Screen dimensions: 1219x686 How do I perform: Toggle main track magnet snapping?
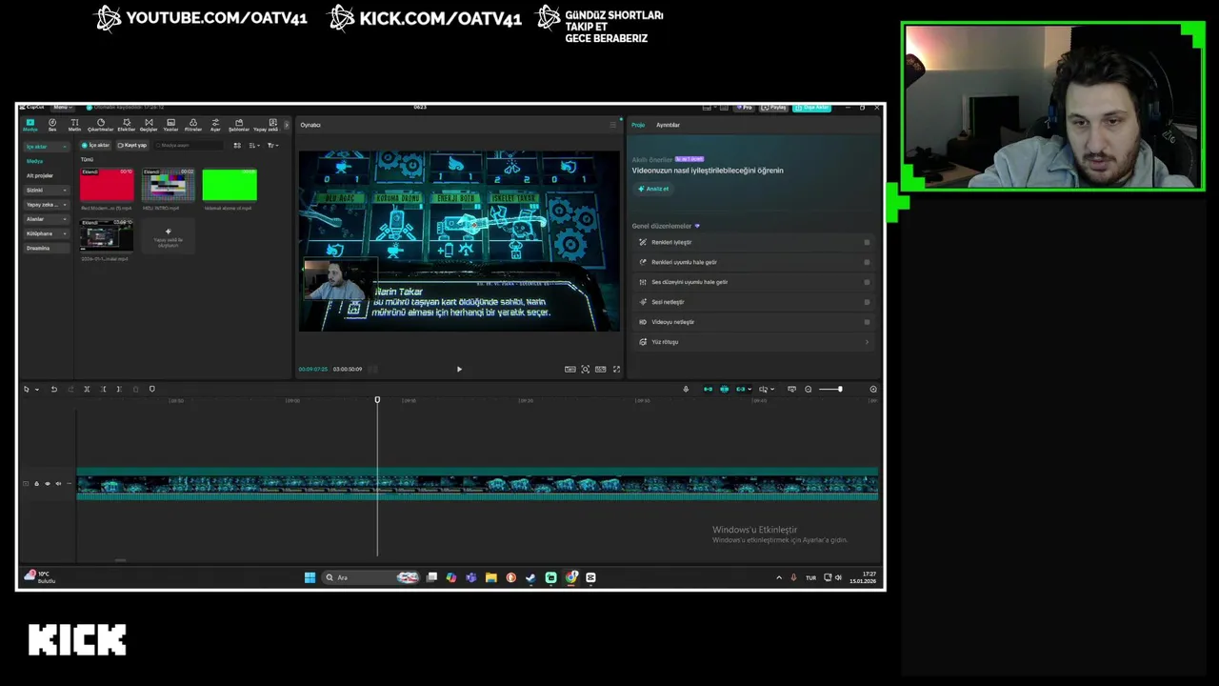[708, 389]
